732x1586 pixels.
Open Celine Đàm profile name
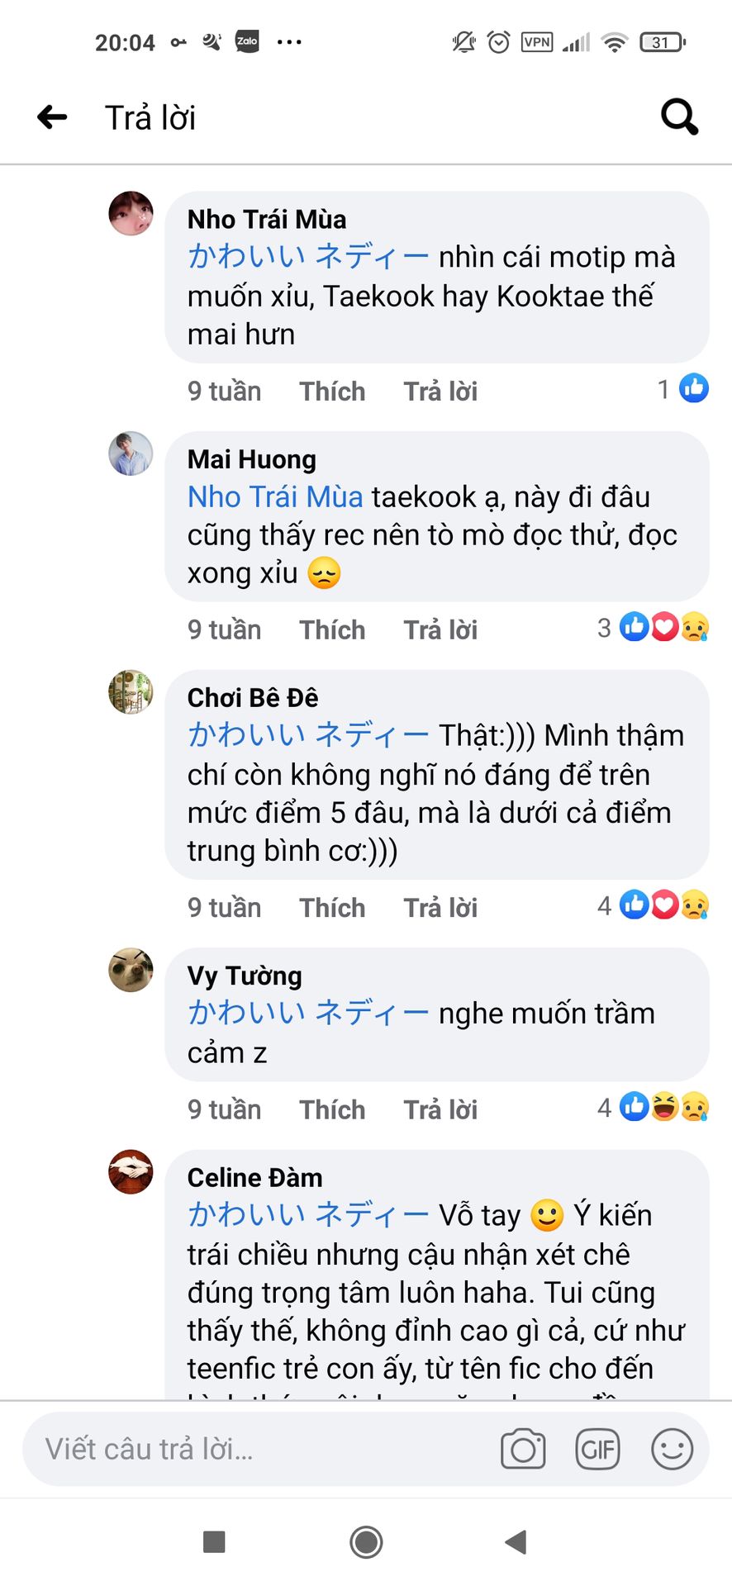[x=254, y=1177]
